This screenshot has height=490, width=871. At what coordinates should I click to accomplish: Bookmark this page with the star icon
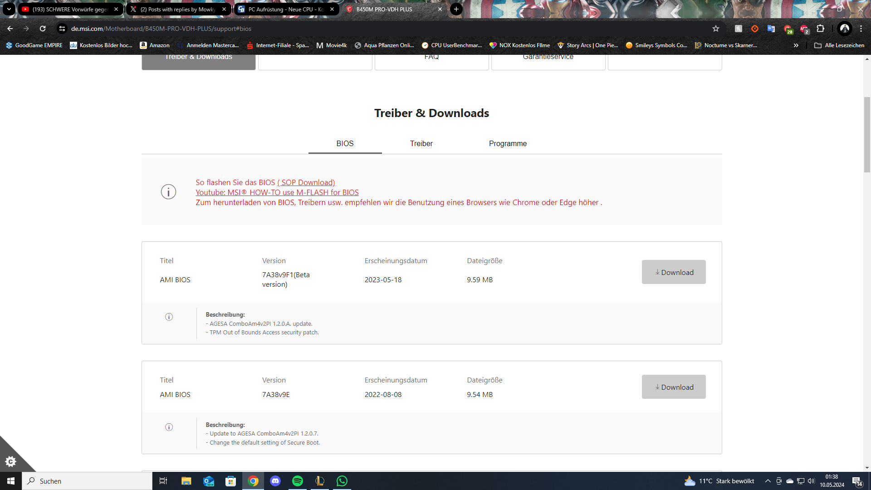click(x=716, y=29)
